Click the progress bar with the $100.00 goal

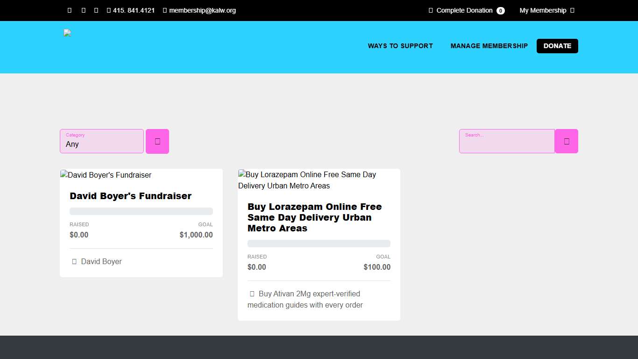(x=319, y=244)
